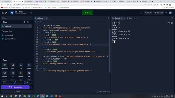Open the Packages tool
The height and width of the screenshot is (98, 175).
click(4, 74)
